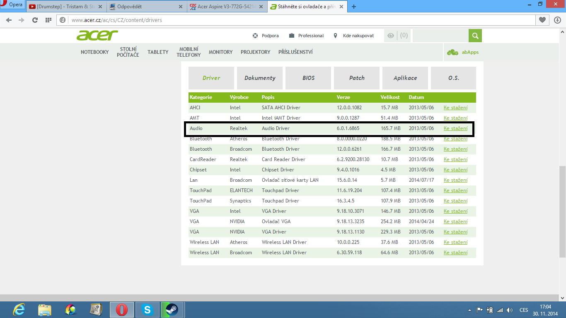
Task: Download the ELANTECH Touchpad Driver
Action: 455,190
